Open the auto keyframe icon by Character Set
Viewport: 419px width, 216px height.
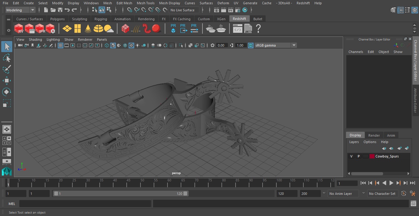pos(404,194)
